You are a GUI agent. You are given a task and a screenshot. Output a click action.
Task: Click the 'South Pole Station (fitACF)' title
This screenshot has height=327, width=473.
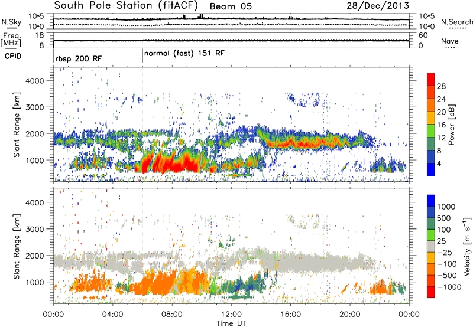pyautogui.click(x=126, y=5)
